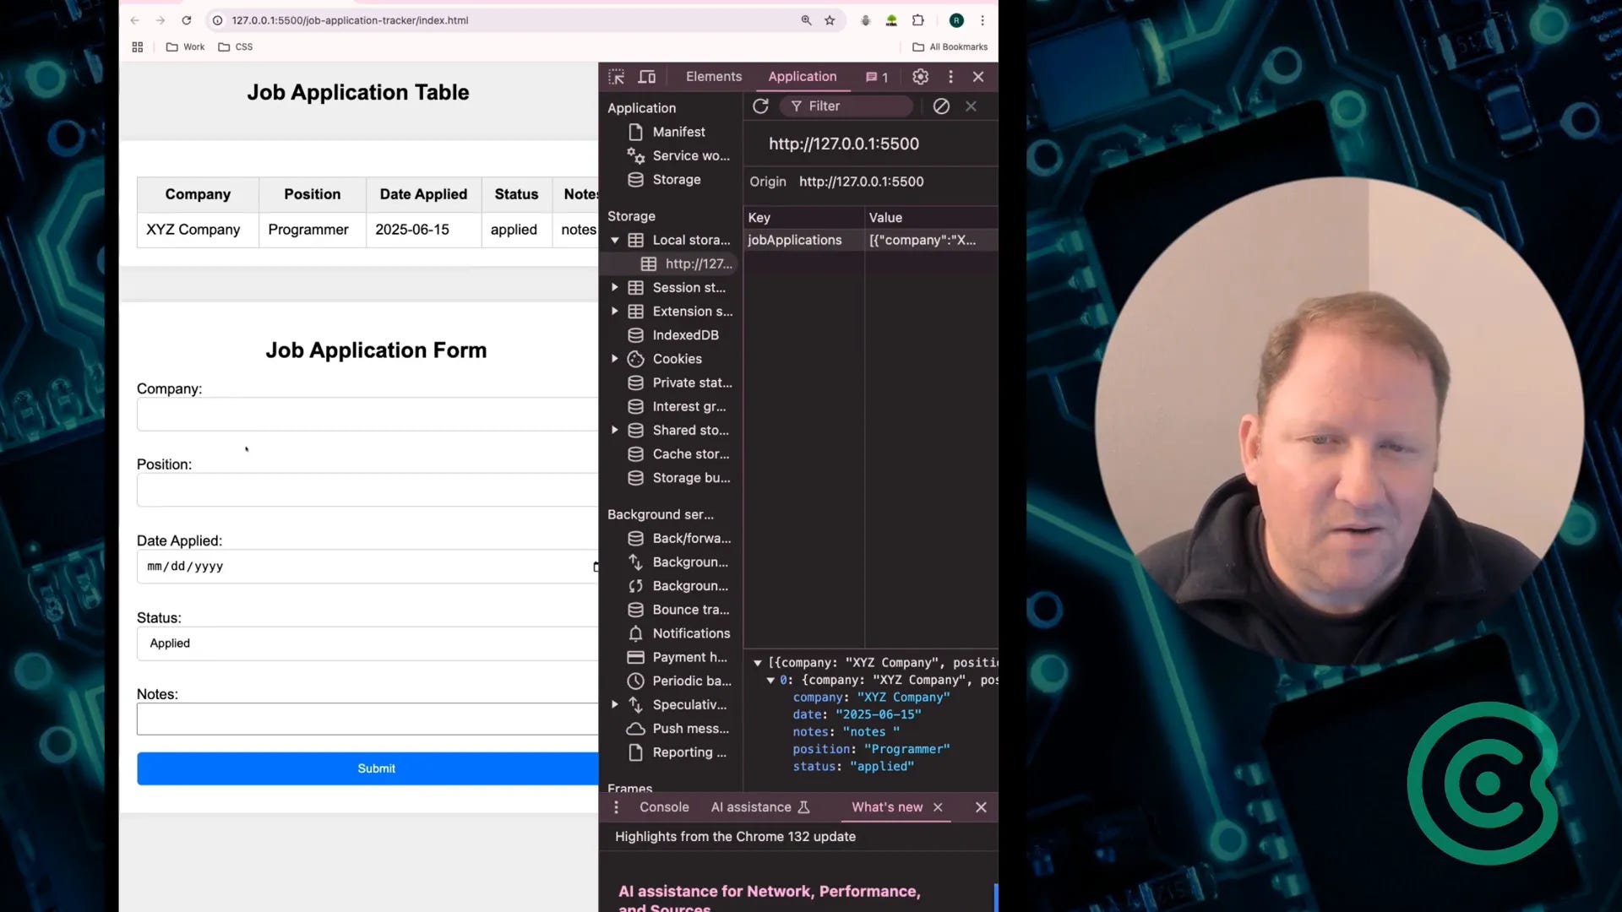Click the inspect element picker icon
1622x912 pixels.
point(616,77)
